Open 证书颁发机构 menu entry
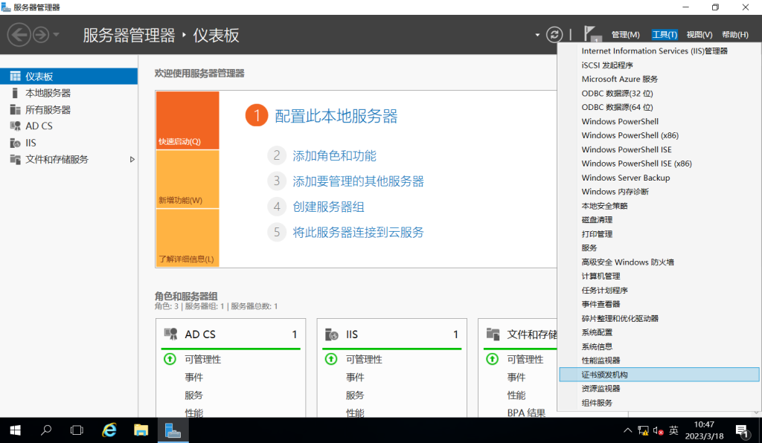 tap(659, 375)
